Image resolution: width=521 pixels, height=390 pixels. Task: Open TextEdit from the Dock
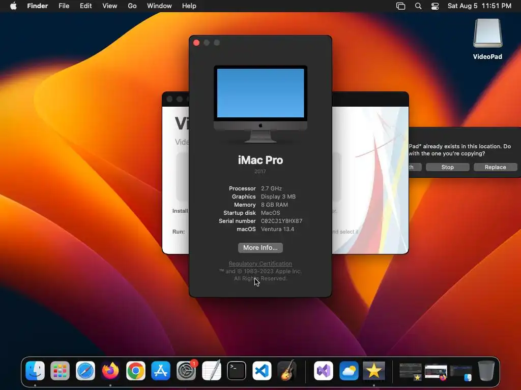(211, 370)
